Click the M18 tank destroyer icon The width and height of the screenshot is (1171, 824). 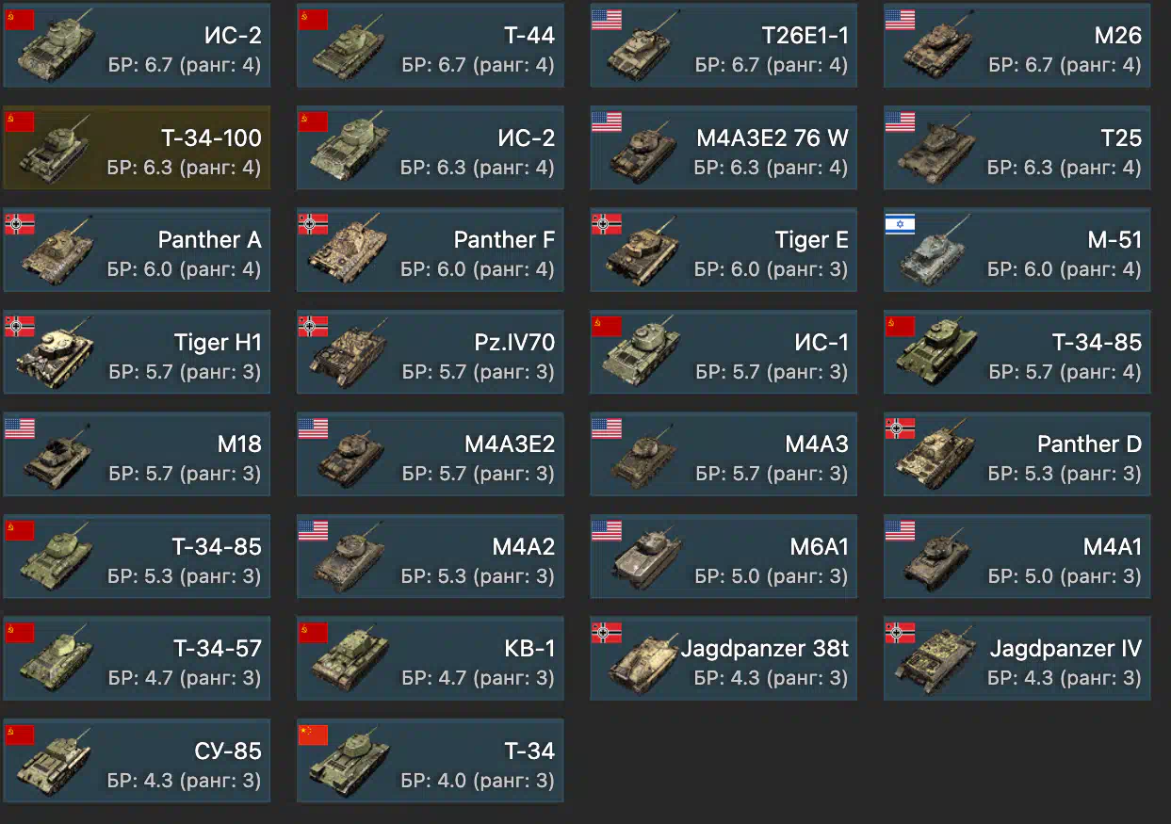(55, 454)
